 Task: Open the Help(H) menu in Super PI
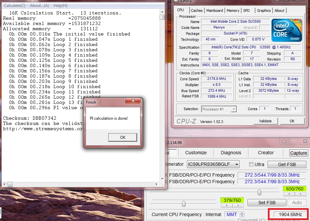61,6
